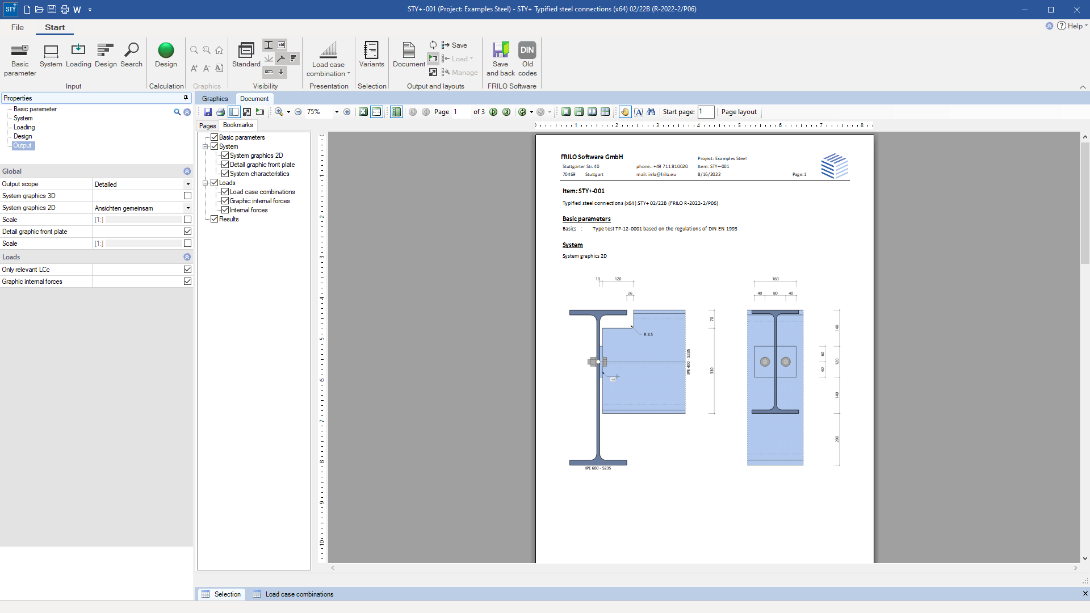Open Help menu button

point(1072,26)
